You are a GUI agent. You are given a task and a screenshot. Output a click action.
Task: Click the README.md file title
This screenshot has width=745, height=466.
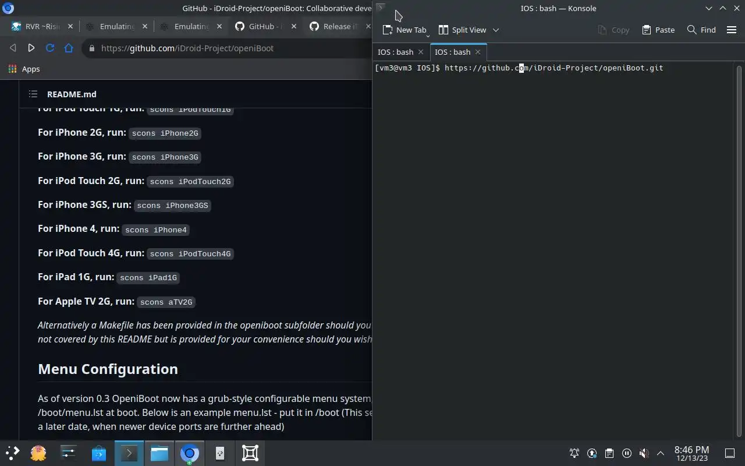point(72,94)
